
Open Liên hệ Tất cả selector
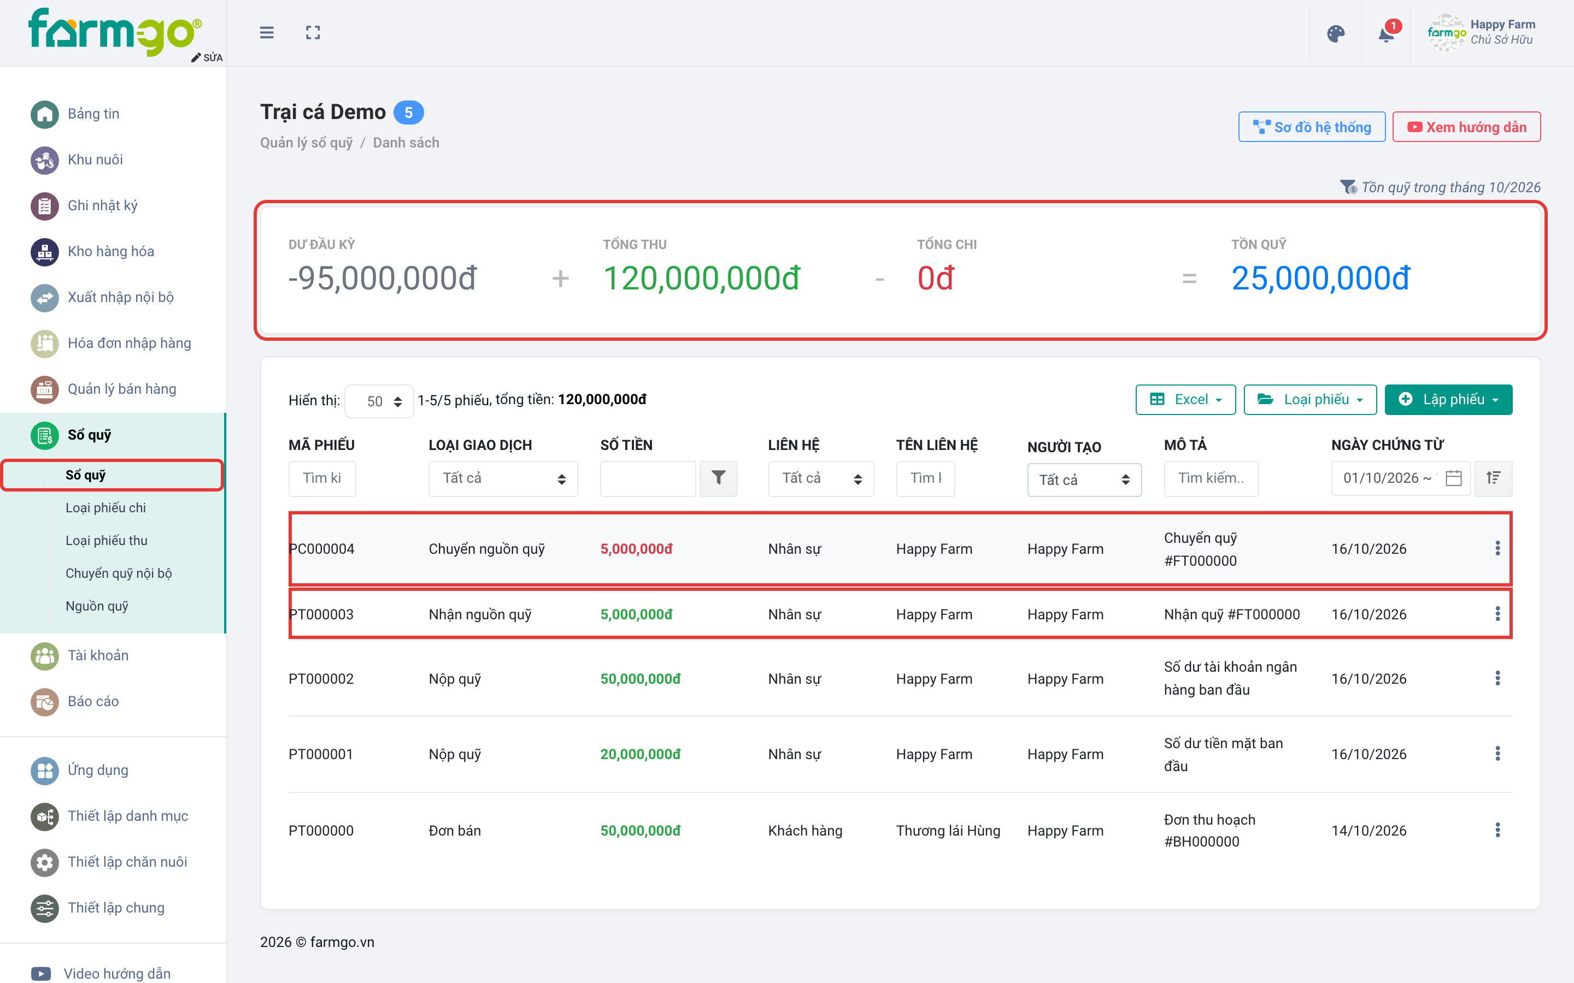coord(821,478)
